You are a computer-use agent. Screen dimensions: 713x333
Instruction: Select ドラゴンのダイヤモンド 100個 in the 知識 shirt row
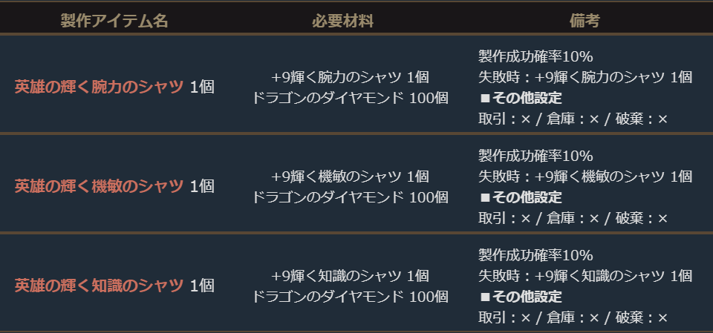point(350,297)
